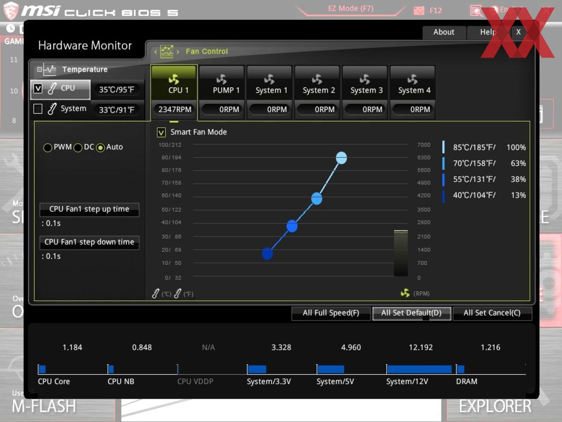Switch to System 2 fan tab

click(x=318, y=92)
